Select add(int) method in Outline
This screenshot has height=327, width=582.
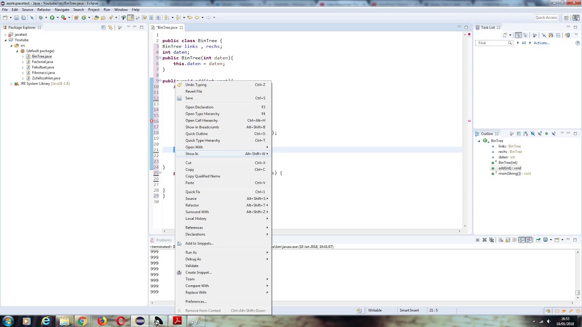tap(509, 168)
